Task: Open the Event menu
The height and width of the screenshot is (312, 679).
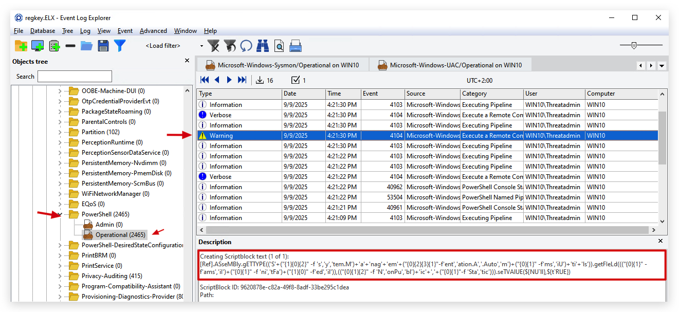Action: coord(125,31)
